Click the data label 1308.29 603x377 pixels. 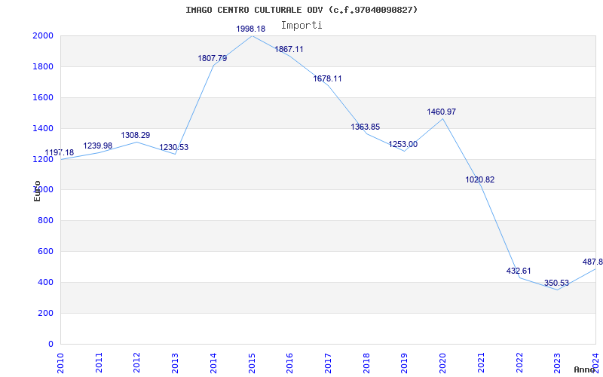click(136, 136)
